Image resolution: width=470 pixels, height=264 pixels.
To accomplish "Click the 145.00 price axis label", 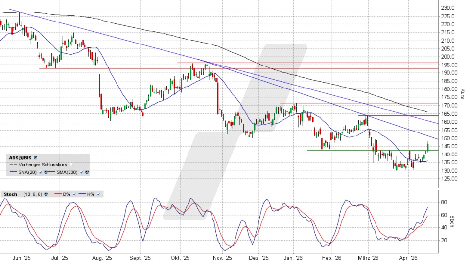I will click(x=449, y=146).
